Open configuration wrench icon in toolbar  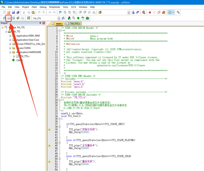pyautogui.click(x=178, y=12)
